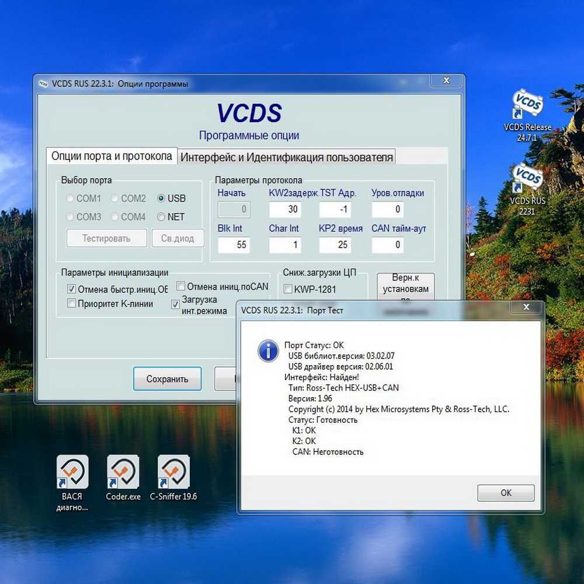Launch the C-Sniffer 19.6 desktop shortcut
The width and height of the screenshot is (584, 584).
point(173,478)
